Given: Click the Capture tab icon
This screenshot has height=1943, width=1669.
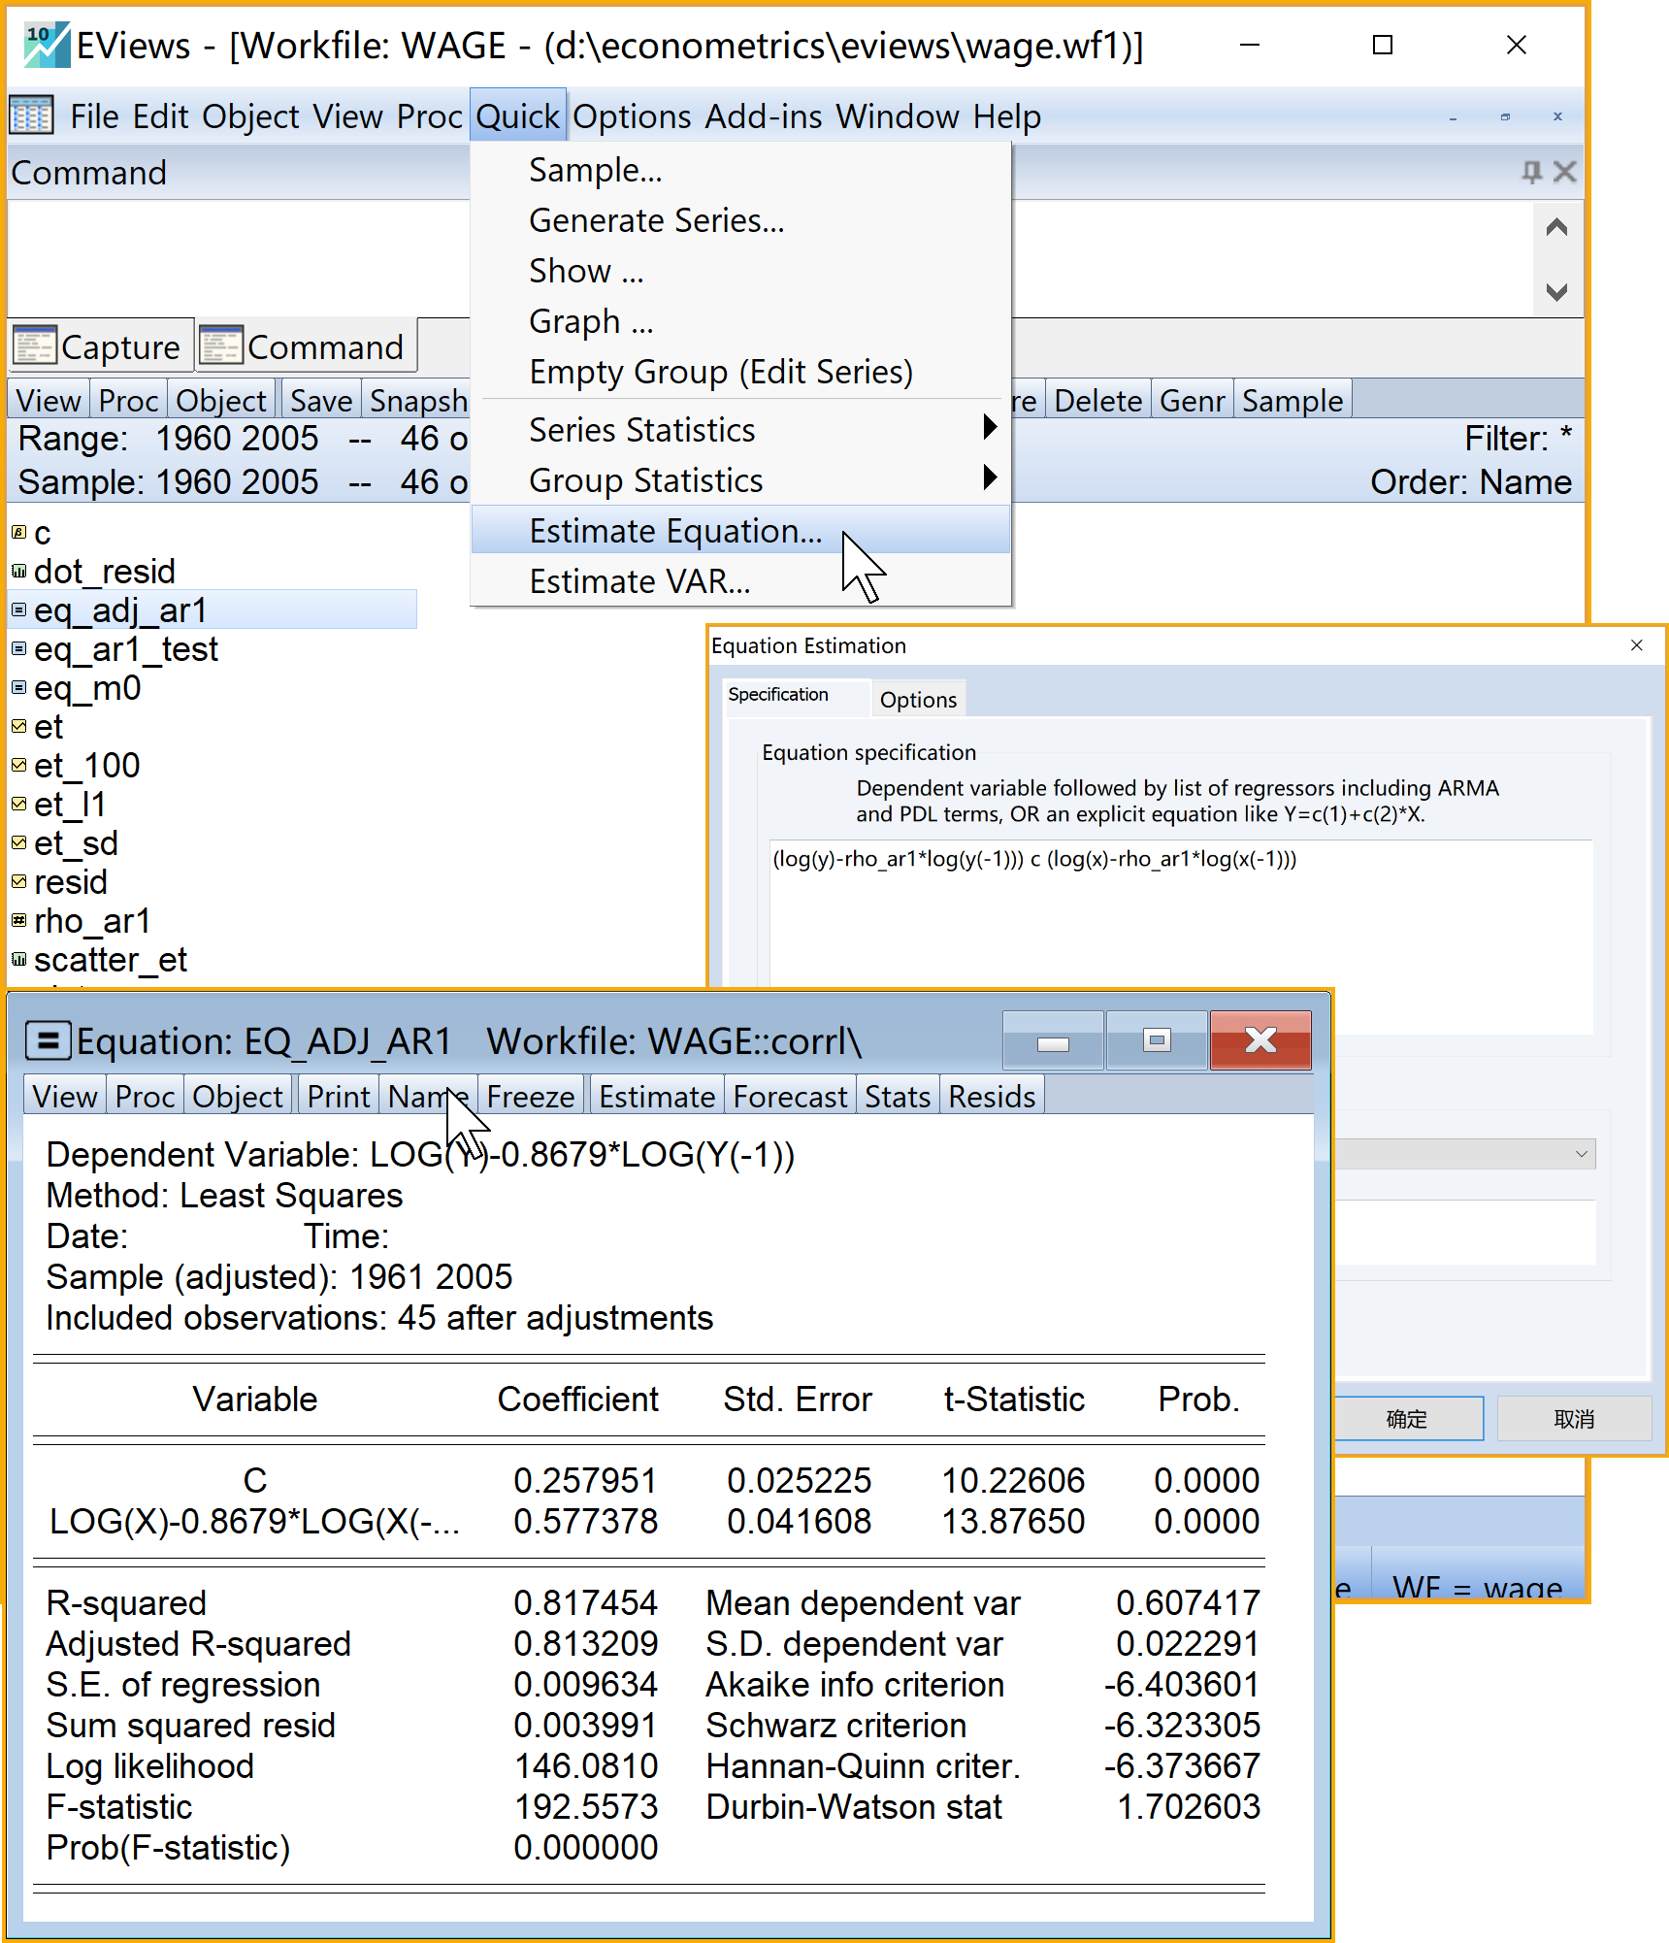Looking at the screenshot, I should [35, 346].
